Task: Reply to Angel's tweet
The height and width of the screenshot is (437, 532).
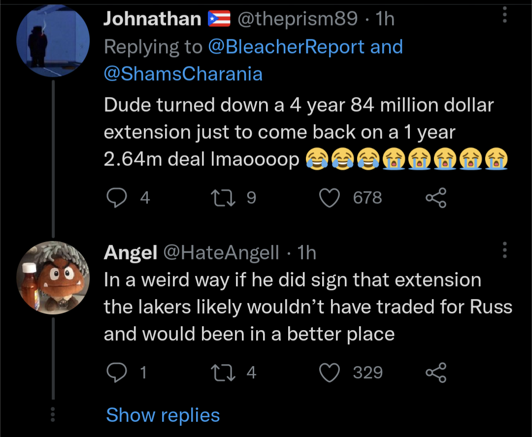Action: pos(117,372)
